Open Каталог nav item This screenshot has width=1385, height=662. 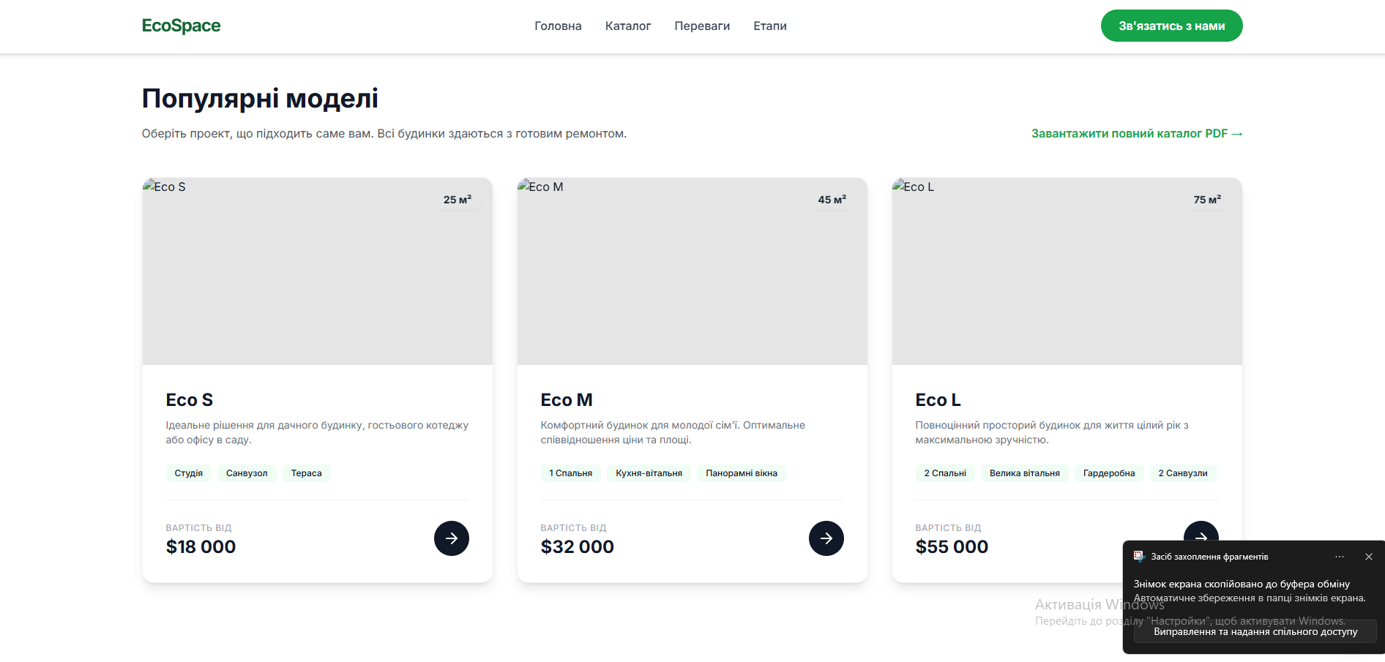coord(628,26)
